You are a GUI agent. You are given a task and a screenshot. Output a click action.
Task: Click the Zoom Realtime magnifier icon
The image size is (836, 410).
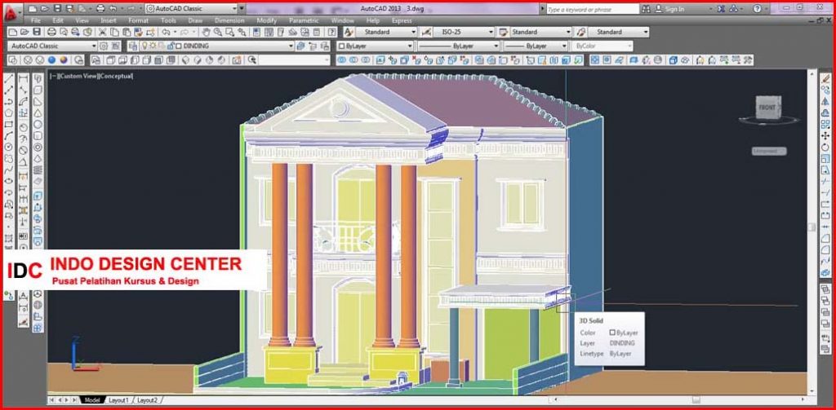pos(218,32)
